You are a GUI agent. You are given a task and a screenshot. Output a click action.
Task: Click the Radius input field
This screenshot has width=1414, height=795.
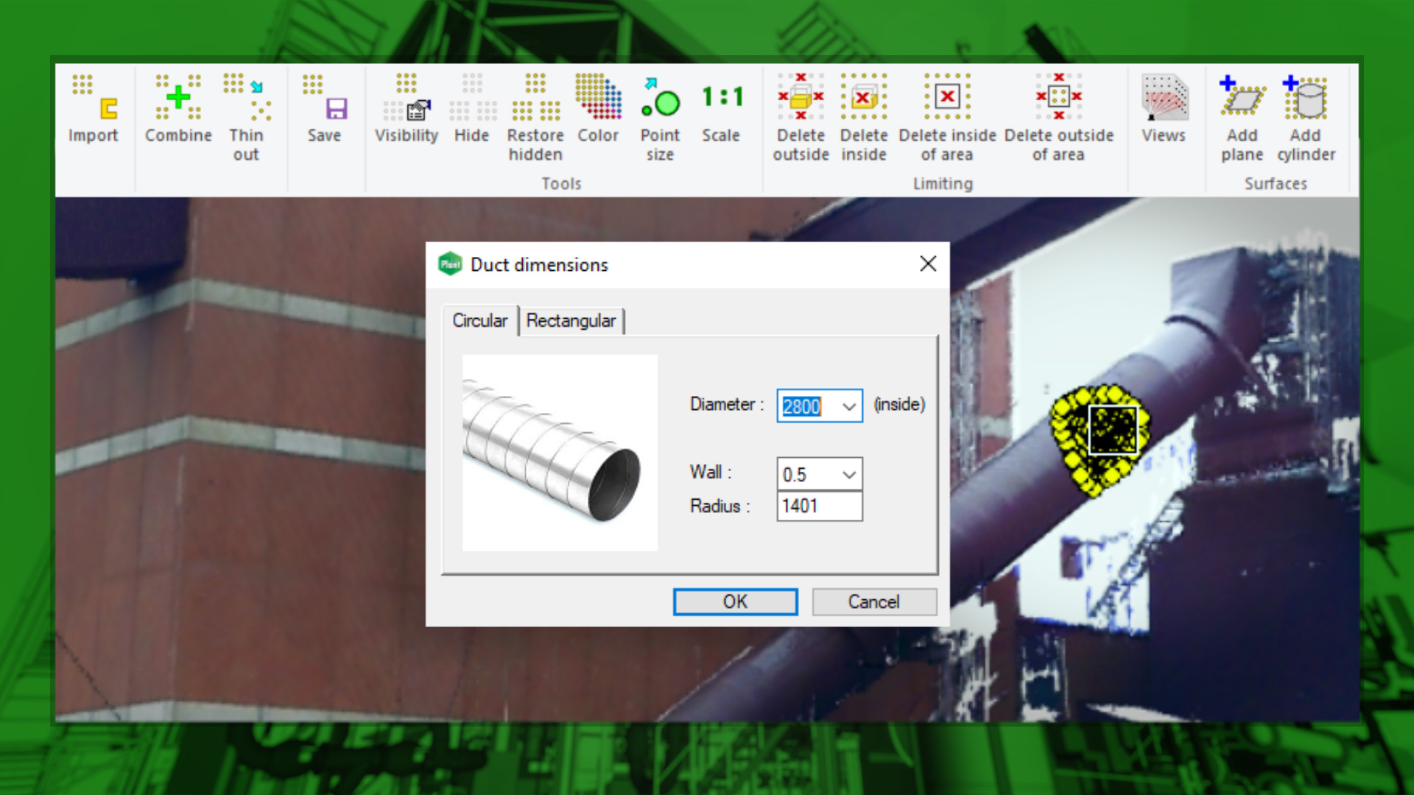tap(819, 506)
